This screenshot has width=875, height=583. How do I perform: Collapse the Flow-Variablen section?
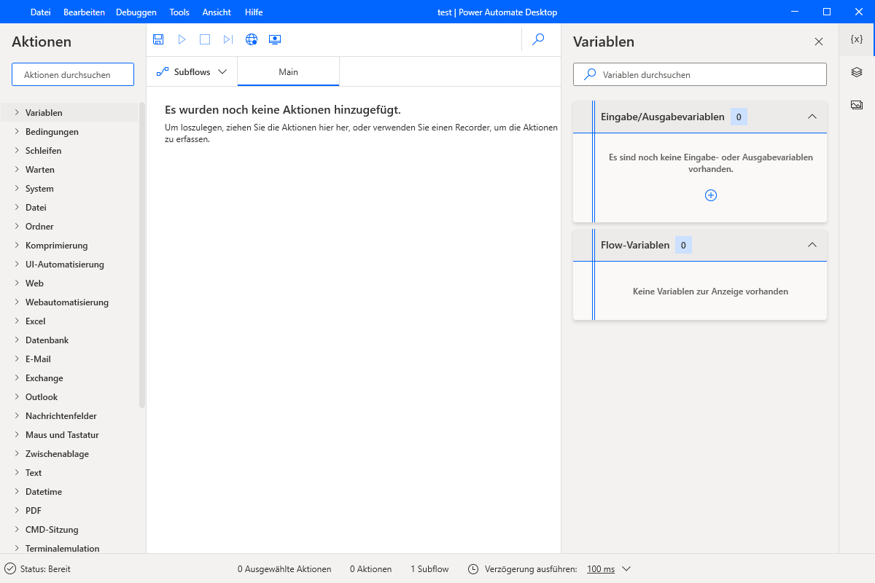[812, 245]
